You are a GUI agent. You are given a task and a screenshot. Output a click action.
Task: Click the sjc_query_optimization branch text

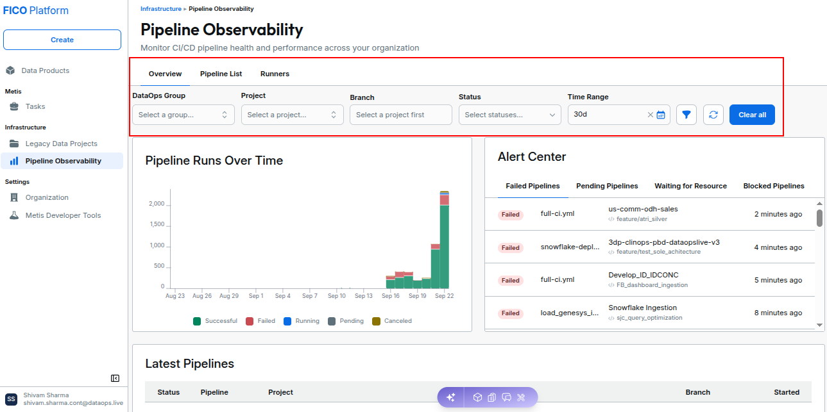coord(649,318)
